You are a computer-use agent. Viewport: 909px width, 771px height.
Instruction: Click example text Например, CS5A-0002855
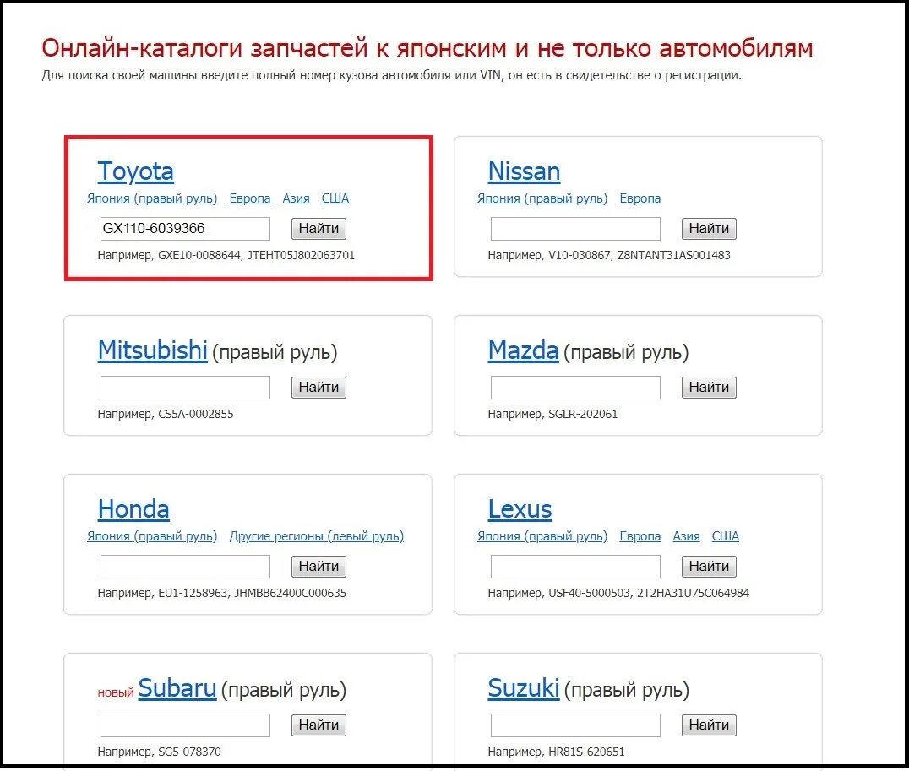click(x=166, y=414)
